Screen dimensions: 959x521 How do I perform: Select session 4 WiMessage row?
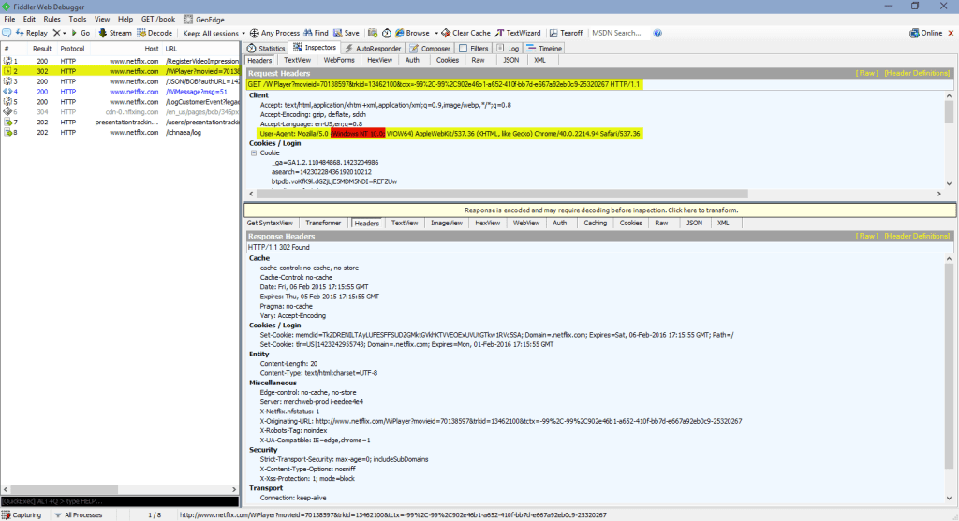(x=120, y=92)
